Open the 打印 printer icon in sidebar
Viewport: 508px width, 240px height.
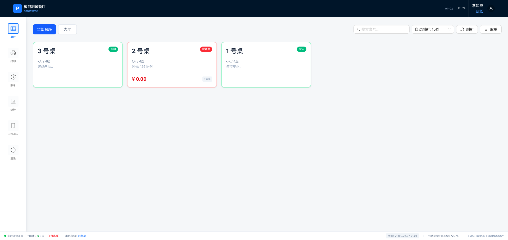[13, 53]
